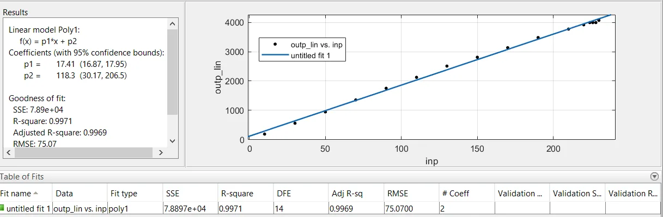The image size is (663, 217).
Task: Select the 0.9969 Adj R-sq table cell
Action: [356, 208]
